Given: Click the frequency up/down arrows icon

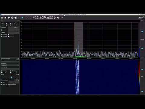Looking at the screenshot, I should pyautogui.click(x=55, y=18).
